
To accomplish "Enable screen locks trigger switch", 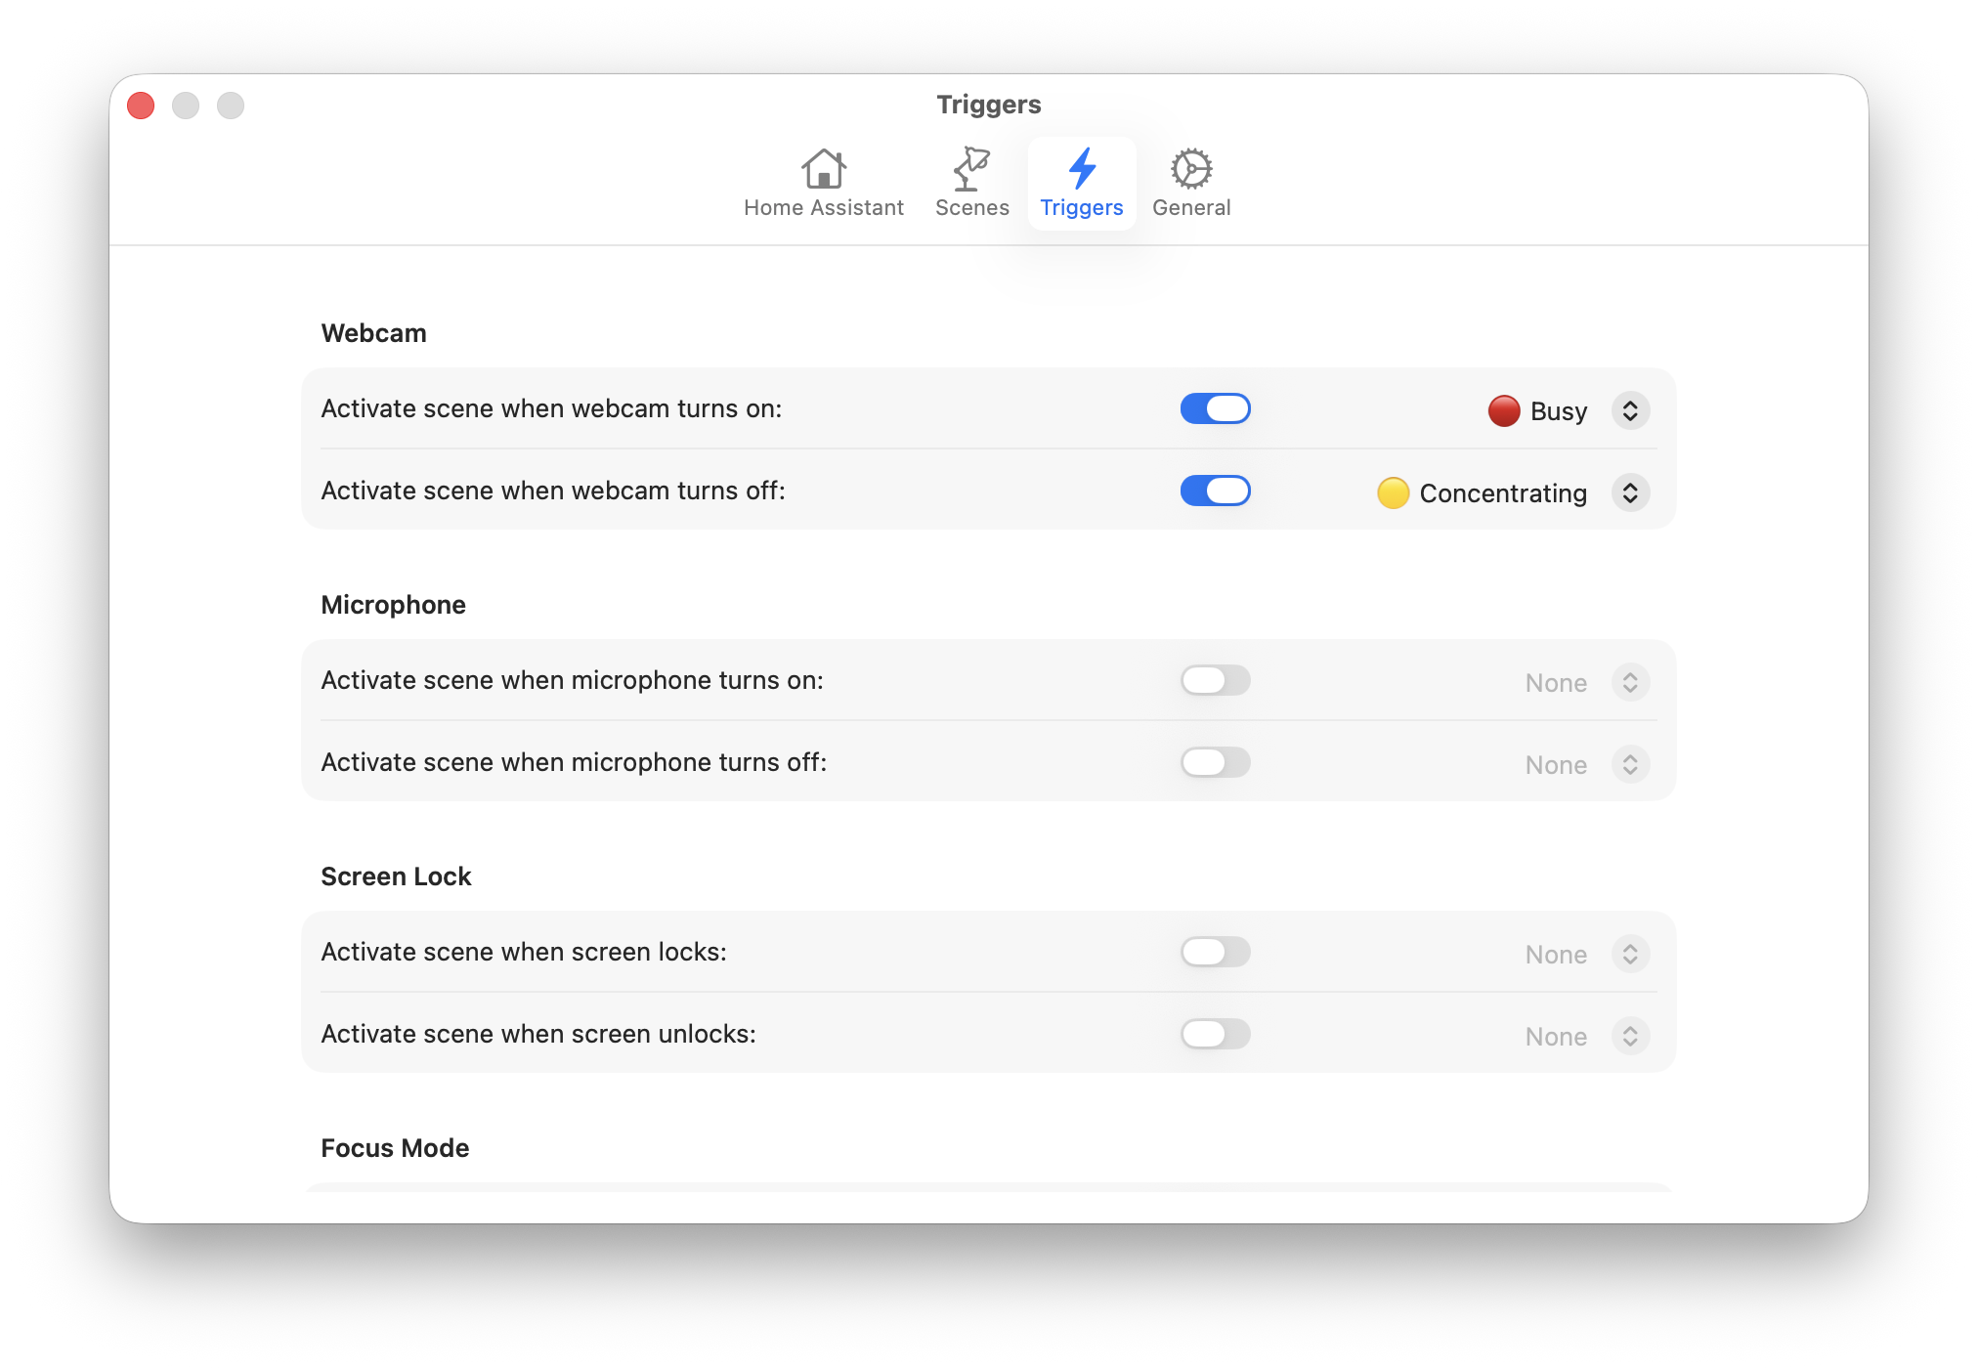I will tap(1215, 953).
